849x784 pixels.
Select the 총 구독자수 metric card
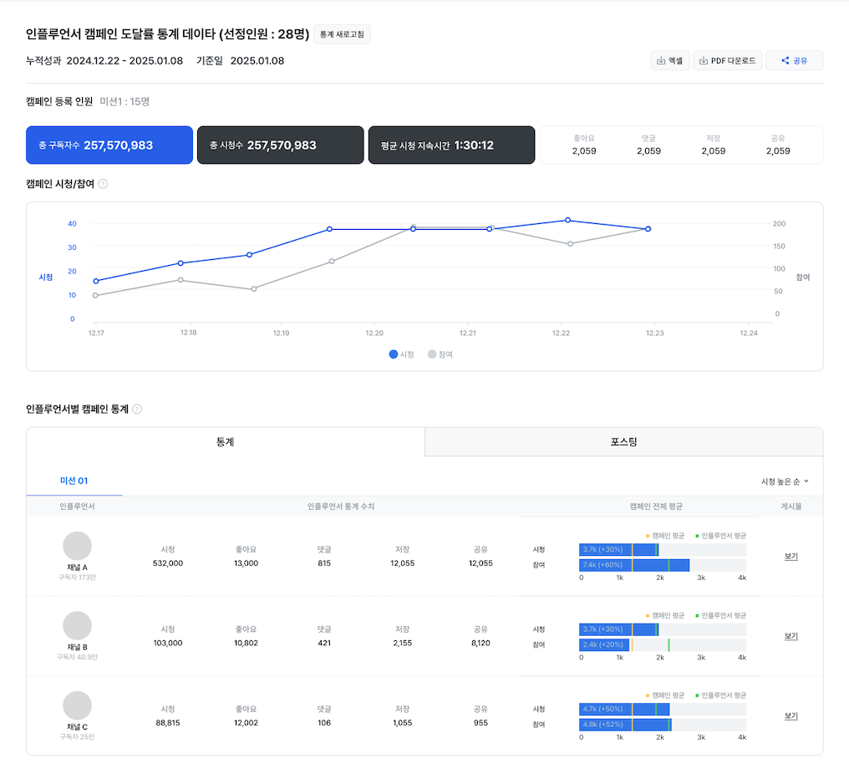(x=109, y=145)
